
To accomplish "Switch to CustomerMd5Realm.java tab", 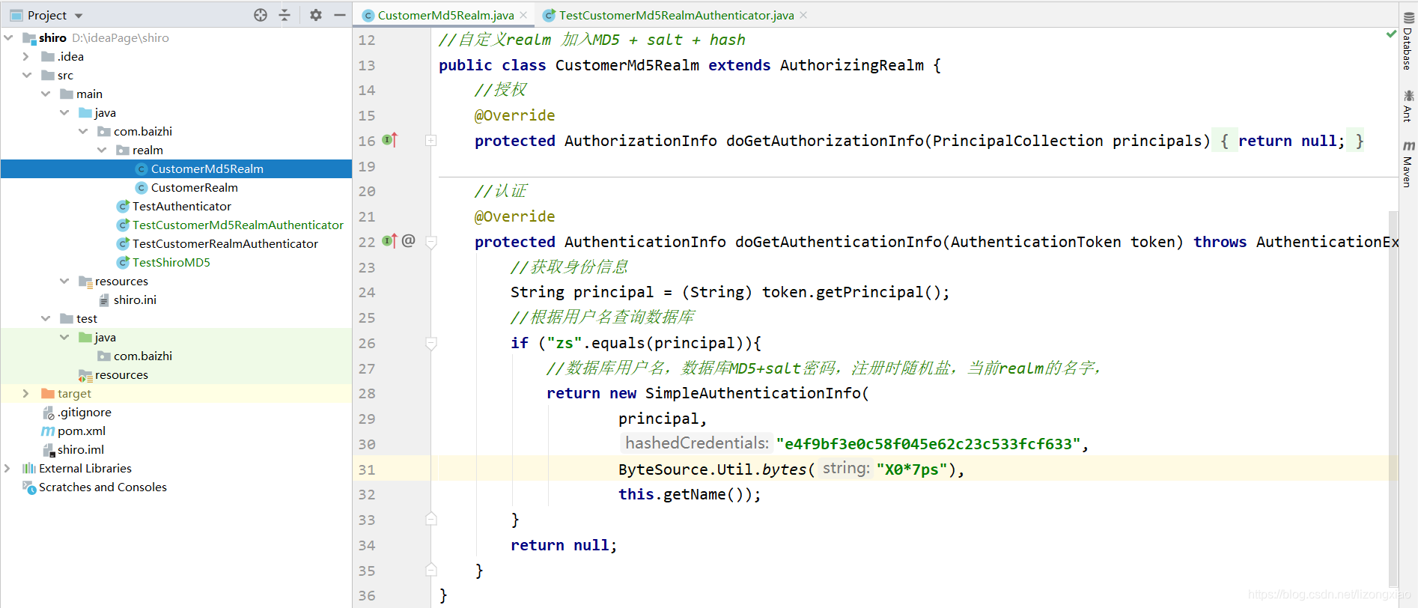I will (x=445, y=15).
